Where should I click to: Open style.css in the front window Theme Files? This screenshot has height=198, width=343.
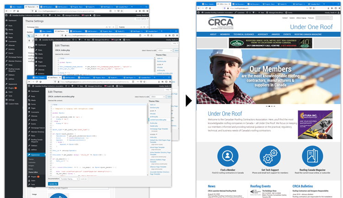[x=153, y=105]
